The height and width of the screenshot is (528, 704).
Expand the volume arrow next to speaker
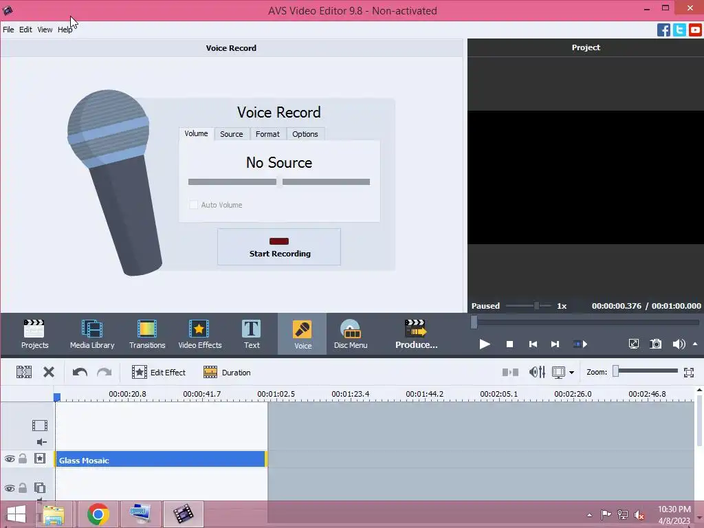[695, 344]
